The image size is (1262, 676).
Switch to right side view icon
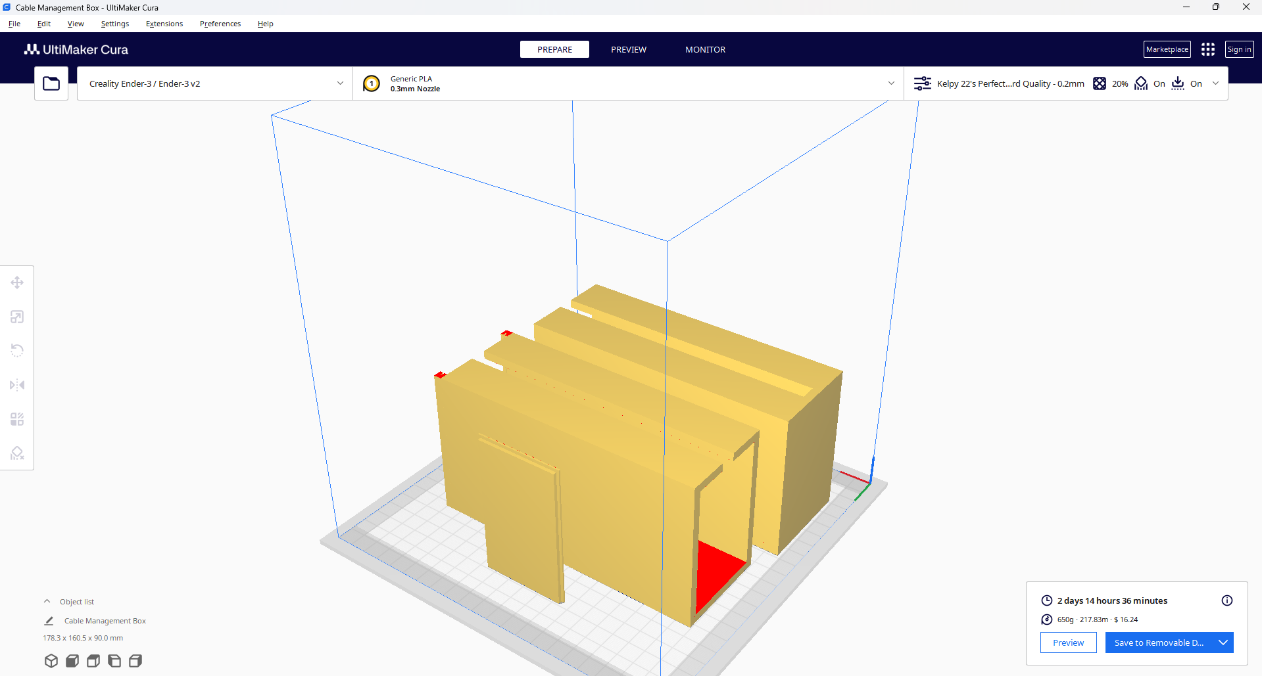click(135, 661)
